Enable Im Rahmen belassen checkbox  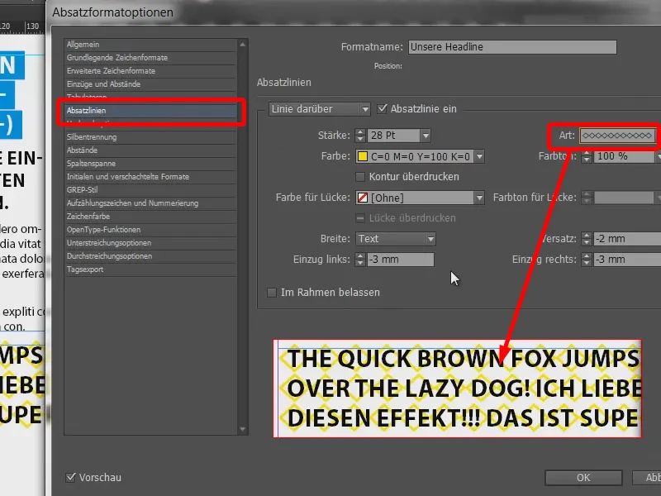(x=272, y=293)
